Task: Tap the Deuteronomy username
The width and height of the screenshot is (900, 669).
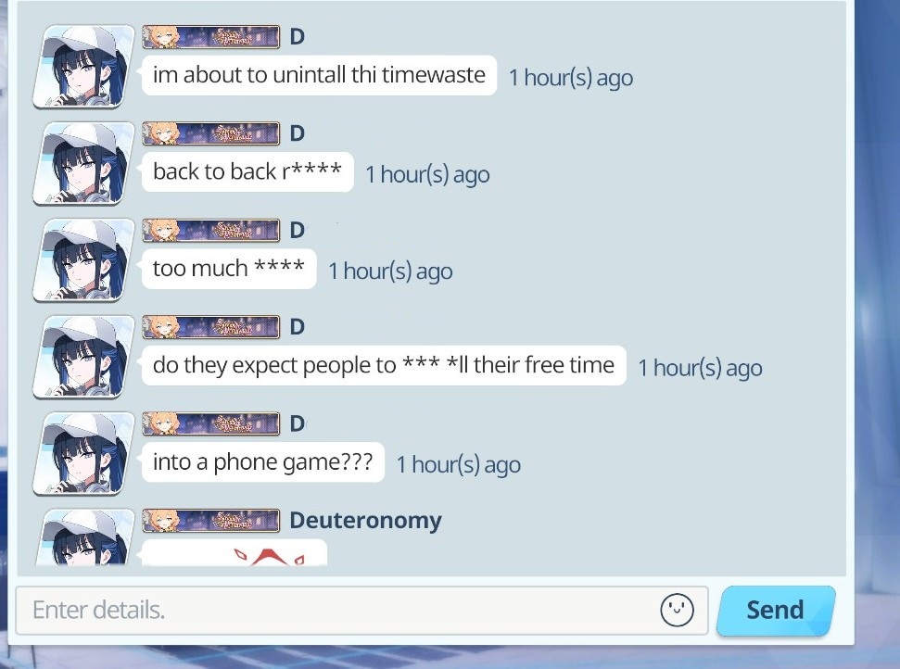Action: [x=365, y=521]
